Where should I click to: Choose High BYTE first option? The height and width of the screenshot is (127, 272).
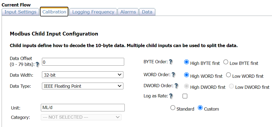[x=187, y=62]
